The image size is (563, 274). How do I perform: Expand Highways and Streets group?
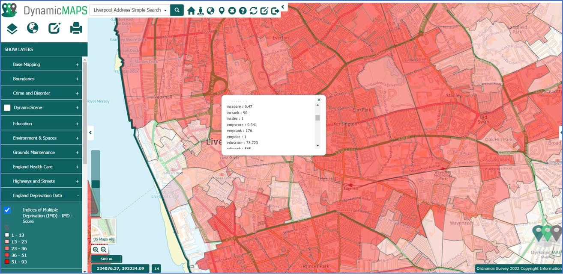(77, 181)
